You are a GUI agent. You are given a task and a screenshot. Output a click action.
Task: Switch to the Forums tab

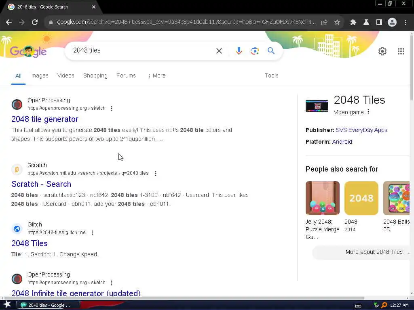pyautogui.click(x=126, y=75)
